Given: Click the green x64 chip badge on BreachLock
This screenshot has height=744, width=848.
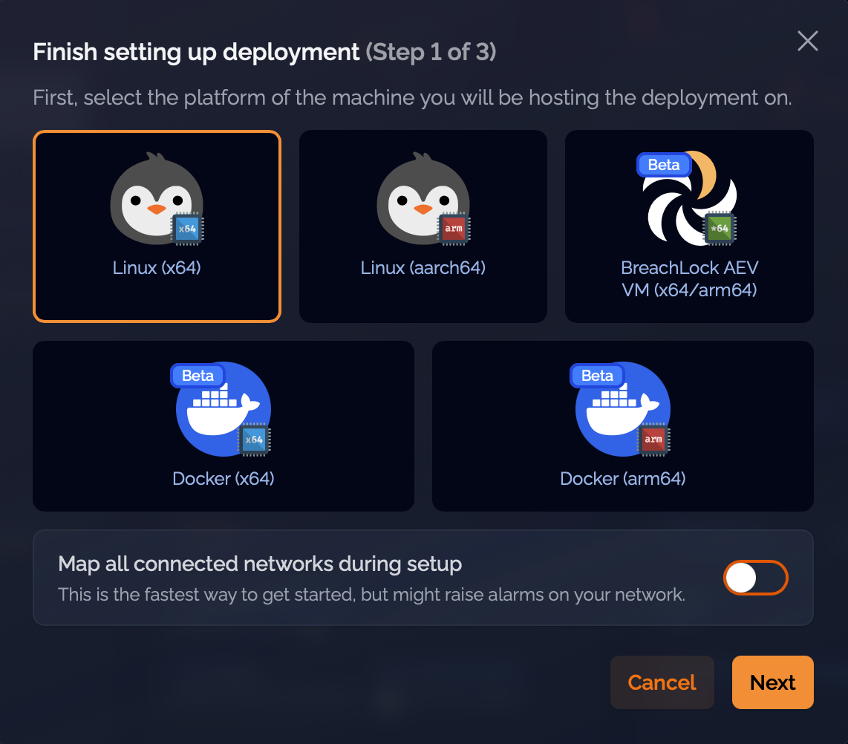Looking at the screenshot, I should click(x=720, y=229).
